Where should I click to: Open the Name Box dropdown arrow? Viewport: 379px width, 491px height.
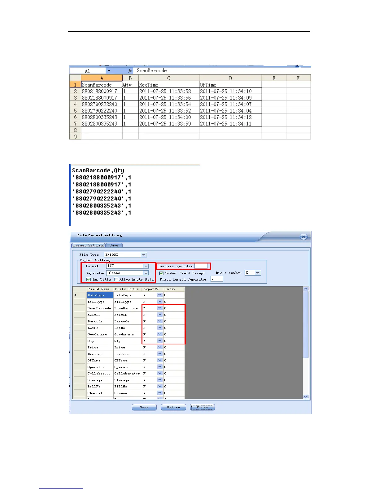point(109,71)
